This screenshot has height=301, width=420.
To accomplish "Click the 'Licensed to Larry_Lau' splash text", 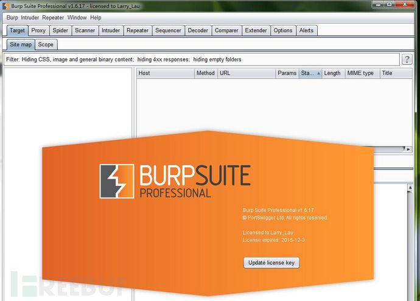I will click(x=268, y=232).
